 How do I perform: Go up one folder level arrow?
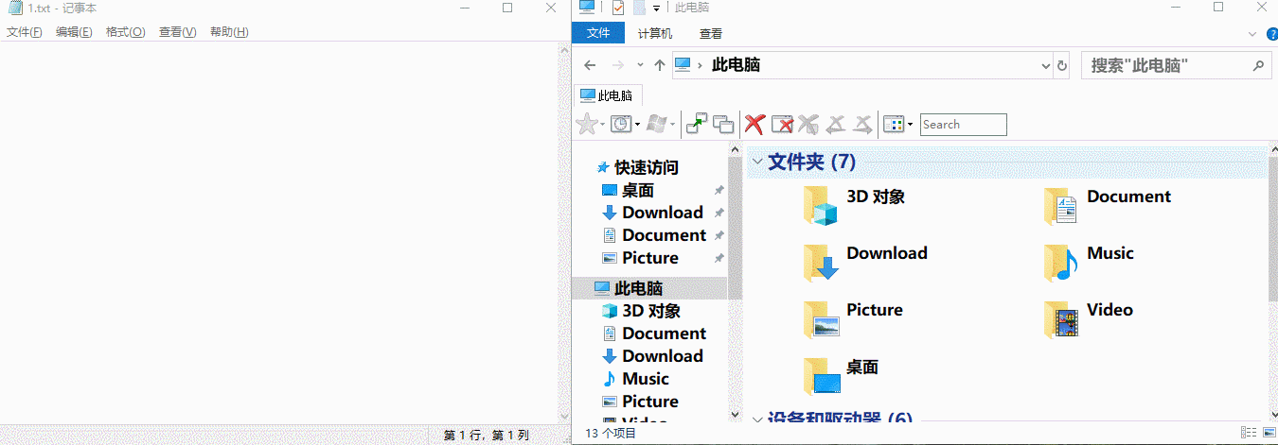(660, 65)
